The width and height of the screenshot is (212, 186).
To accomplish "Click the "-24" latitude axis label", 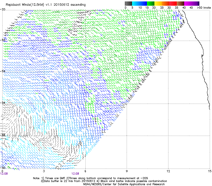I will click(3, 71).
